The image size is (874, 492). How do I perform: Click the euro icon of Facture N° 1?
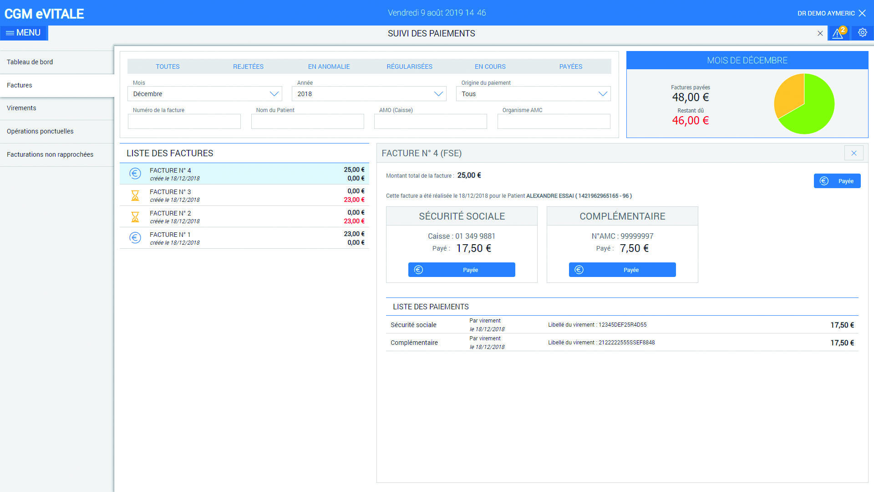click(135, 238)
